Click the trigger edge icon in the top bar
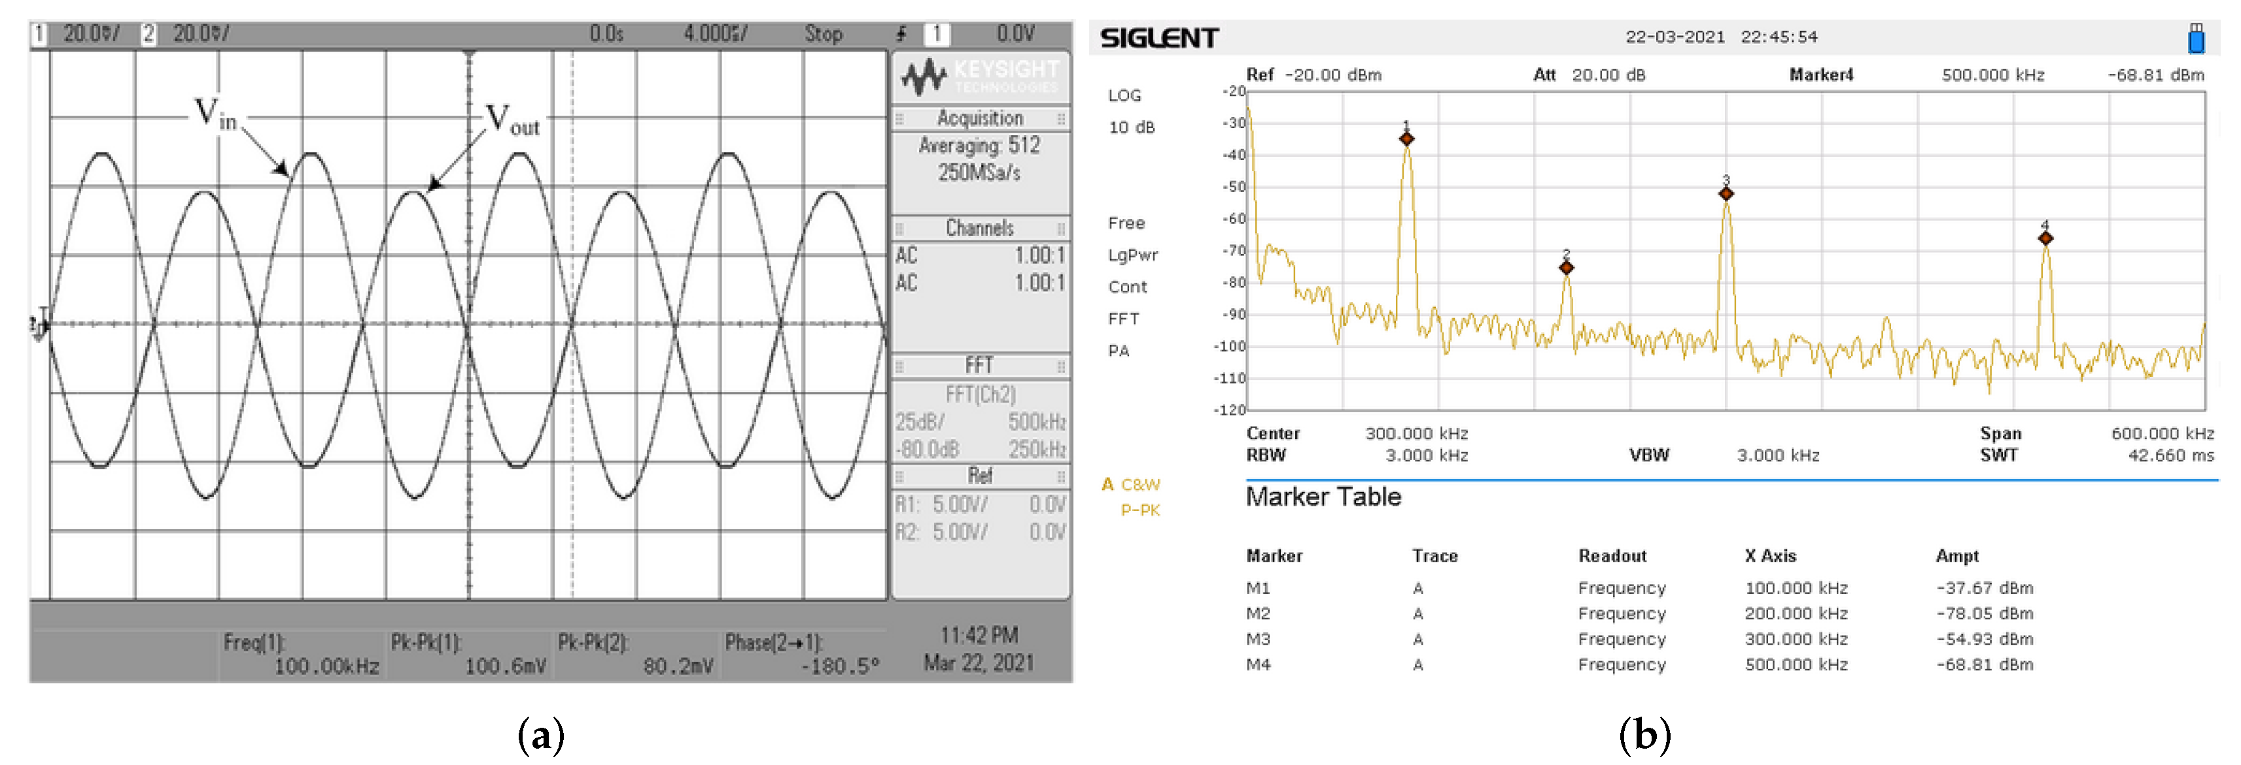Image resolution: width=2241 pixels, height=765 pixels. pyautogui.click(x=902, y=34)
